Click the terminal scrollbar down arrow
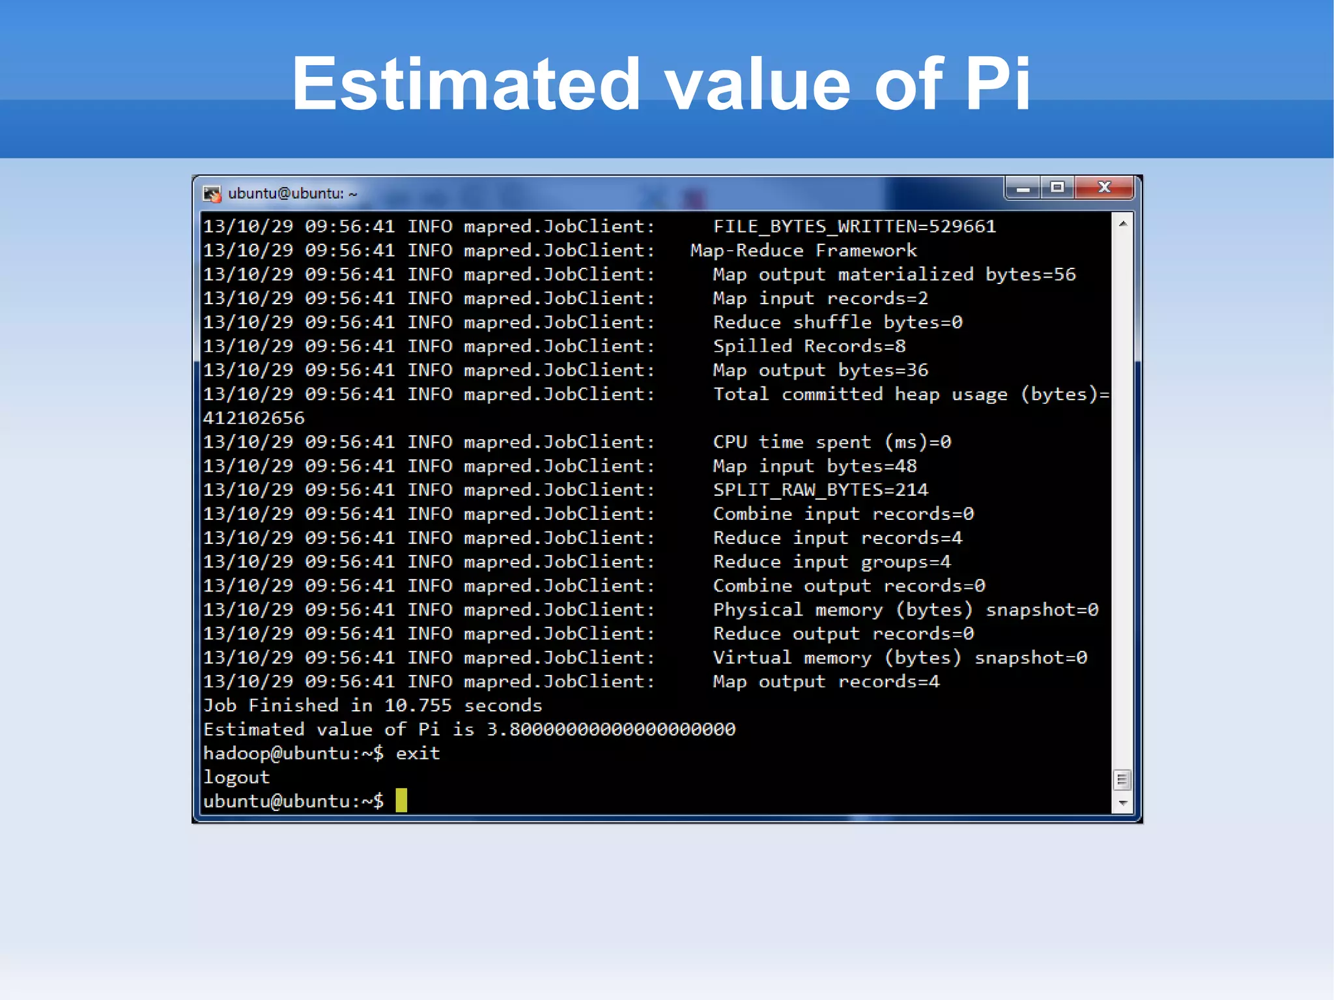Image resolution: width=1334 pixels, height=1000 pixels. pyautogui.click(x=1122, y=803)
